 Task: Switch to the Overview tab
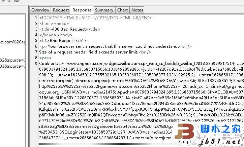tap(40, 10)
